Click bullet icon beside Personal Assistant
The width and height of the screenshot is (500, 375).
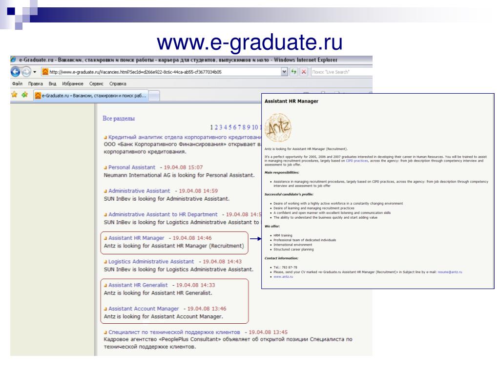coord(105,168)
